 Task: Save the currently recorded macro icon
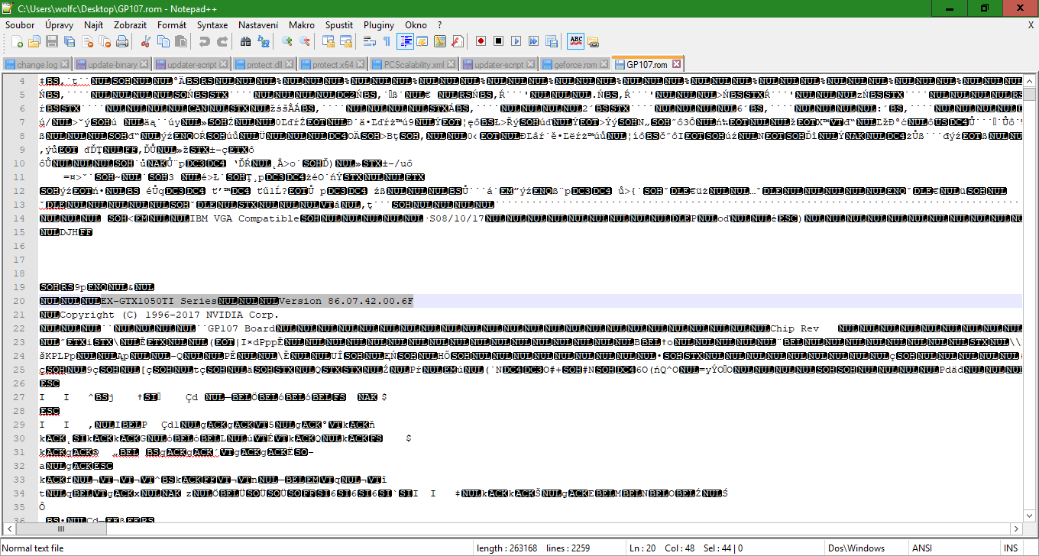pyautogui.click(x=552, y=41)
